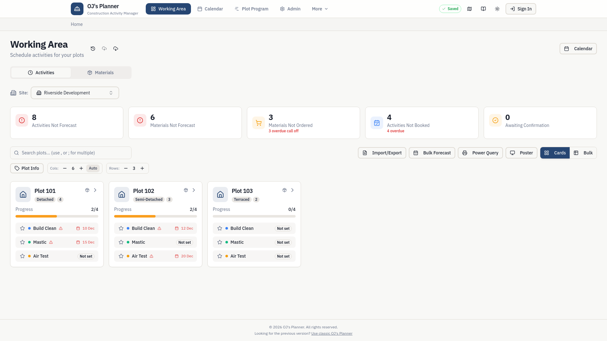607x341 pixels.
Task: Star Build Clean on Plot 101
Action: 22,228
